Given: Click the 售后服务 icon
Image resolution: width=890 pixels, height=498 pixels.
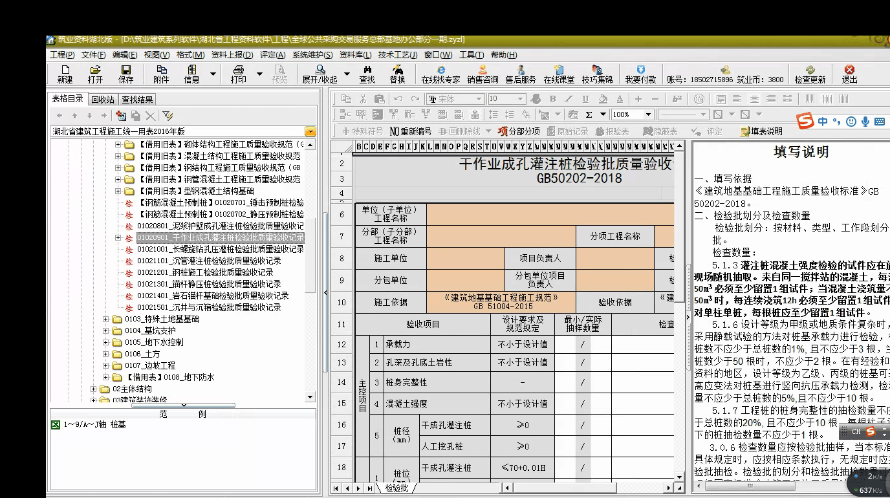Looking at the screenshot, I should click(x=521, y=74).
